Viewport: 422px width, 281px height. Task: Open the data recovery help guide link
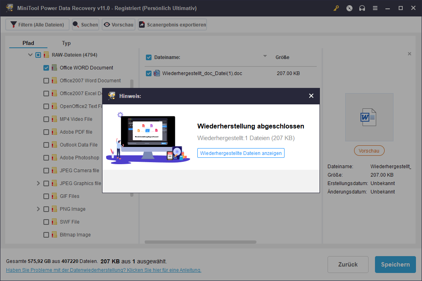[x=104, y=270]
